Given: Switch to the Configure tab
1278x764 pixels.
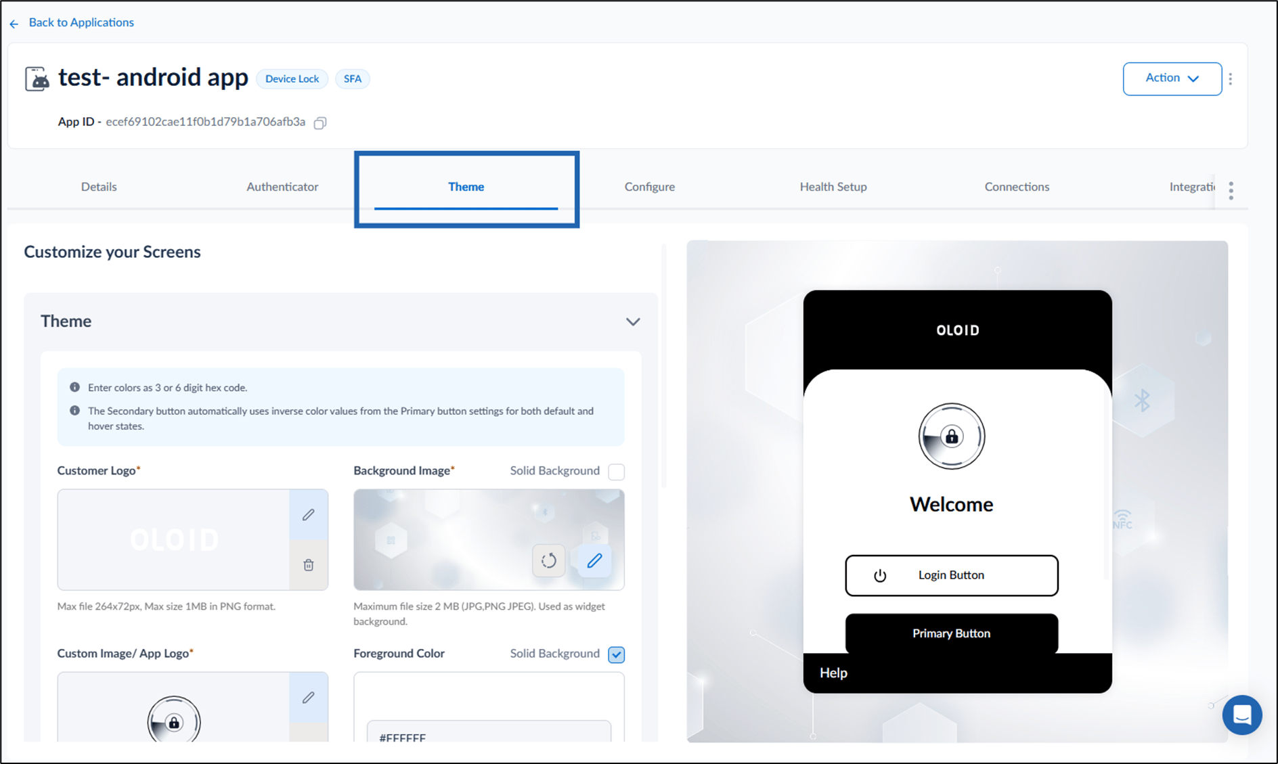Looking at the screenshot, I should point(649,187).
